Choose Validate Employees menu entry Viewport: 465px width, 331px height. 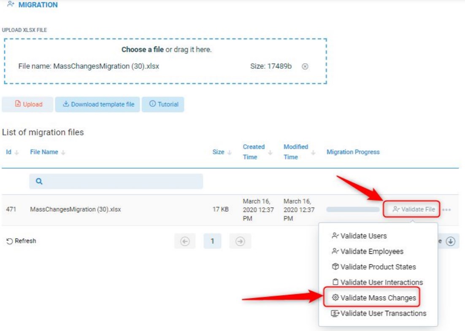[x=371, y=251]
